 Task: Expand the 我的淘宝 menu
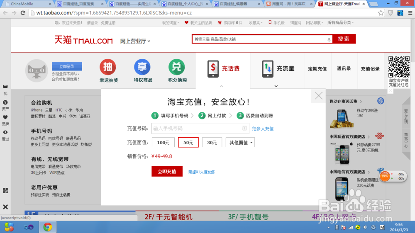(x=171, y=23)
